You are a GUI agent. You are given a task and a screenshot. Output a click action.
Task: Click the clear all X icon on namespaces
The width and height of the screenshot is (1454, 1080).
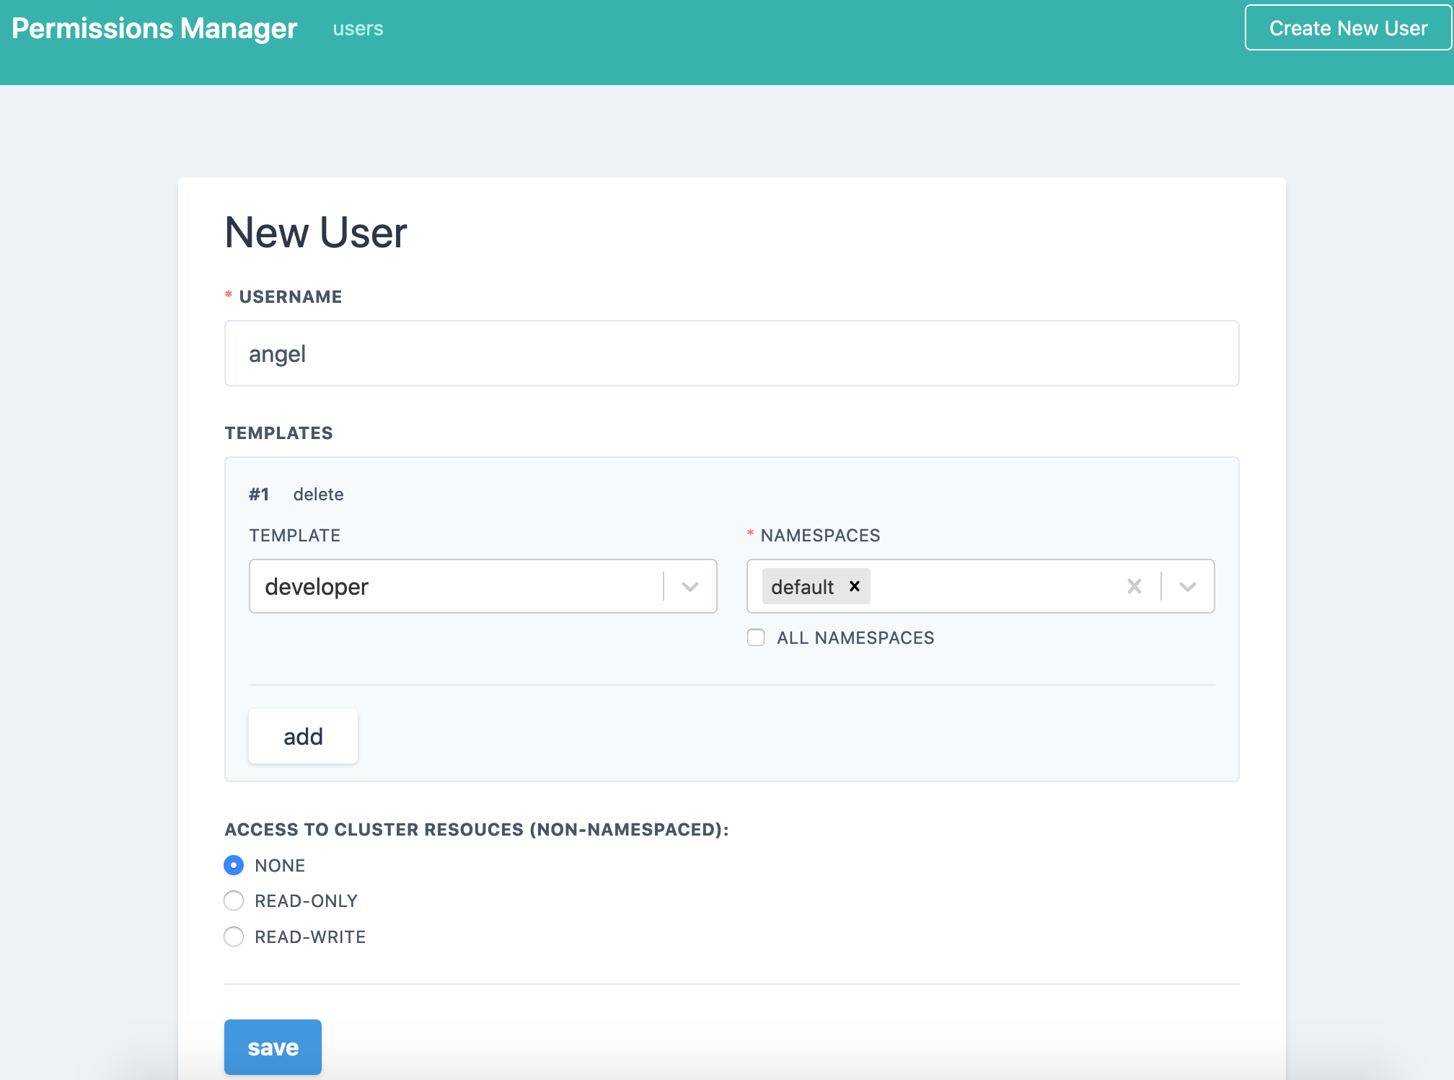[1133, 587]
